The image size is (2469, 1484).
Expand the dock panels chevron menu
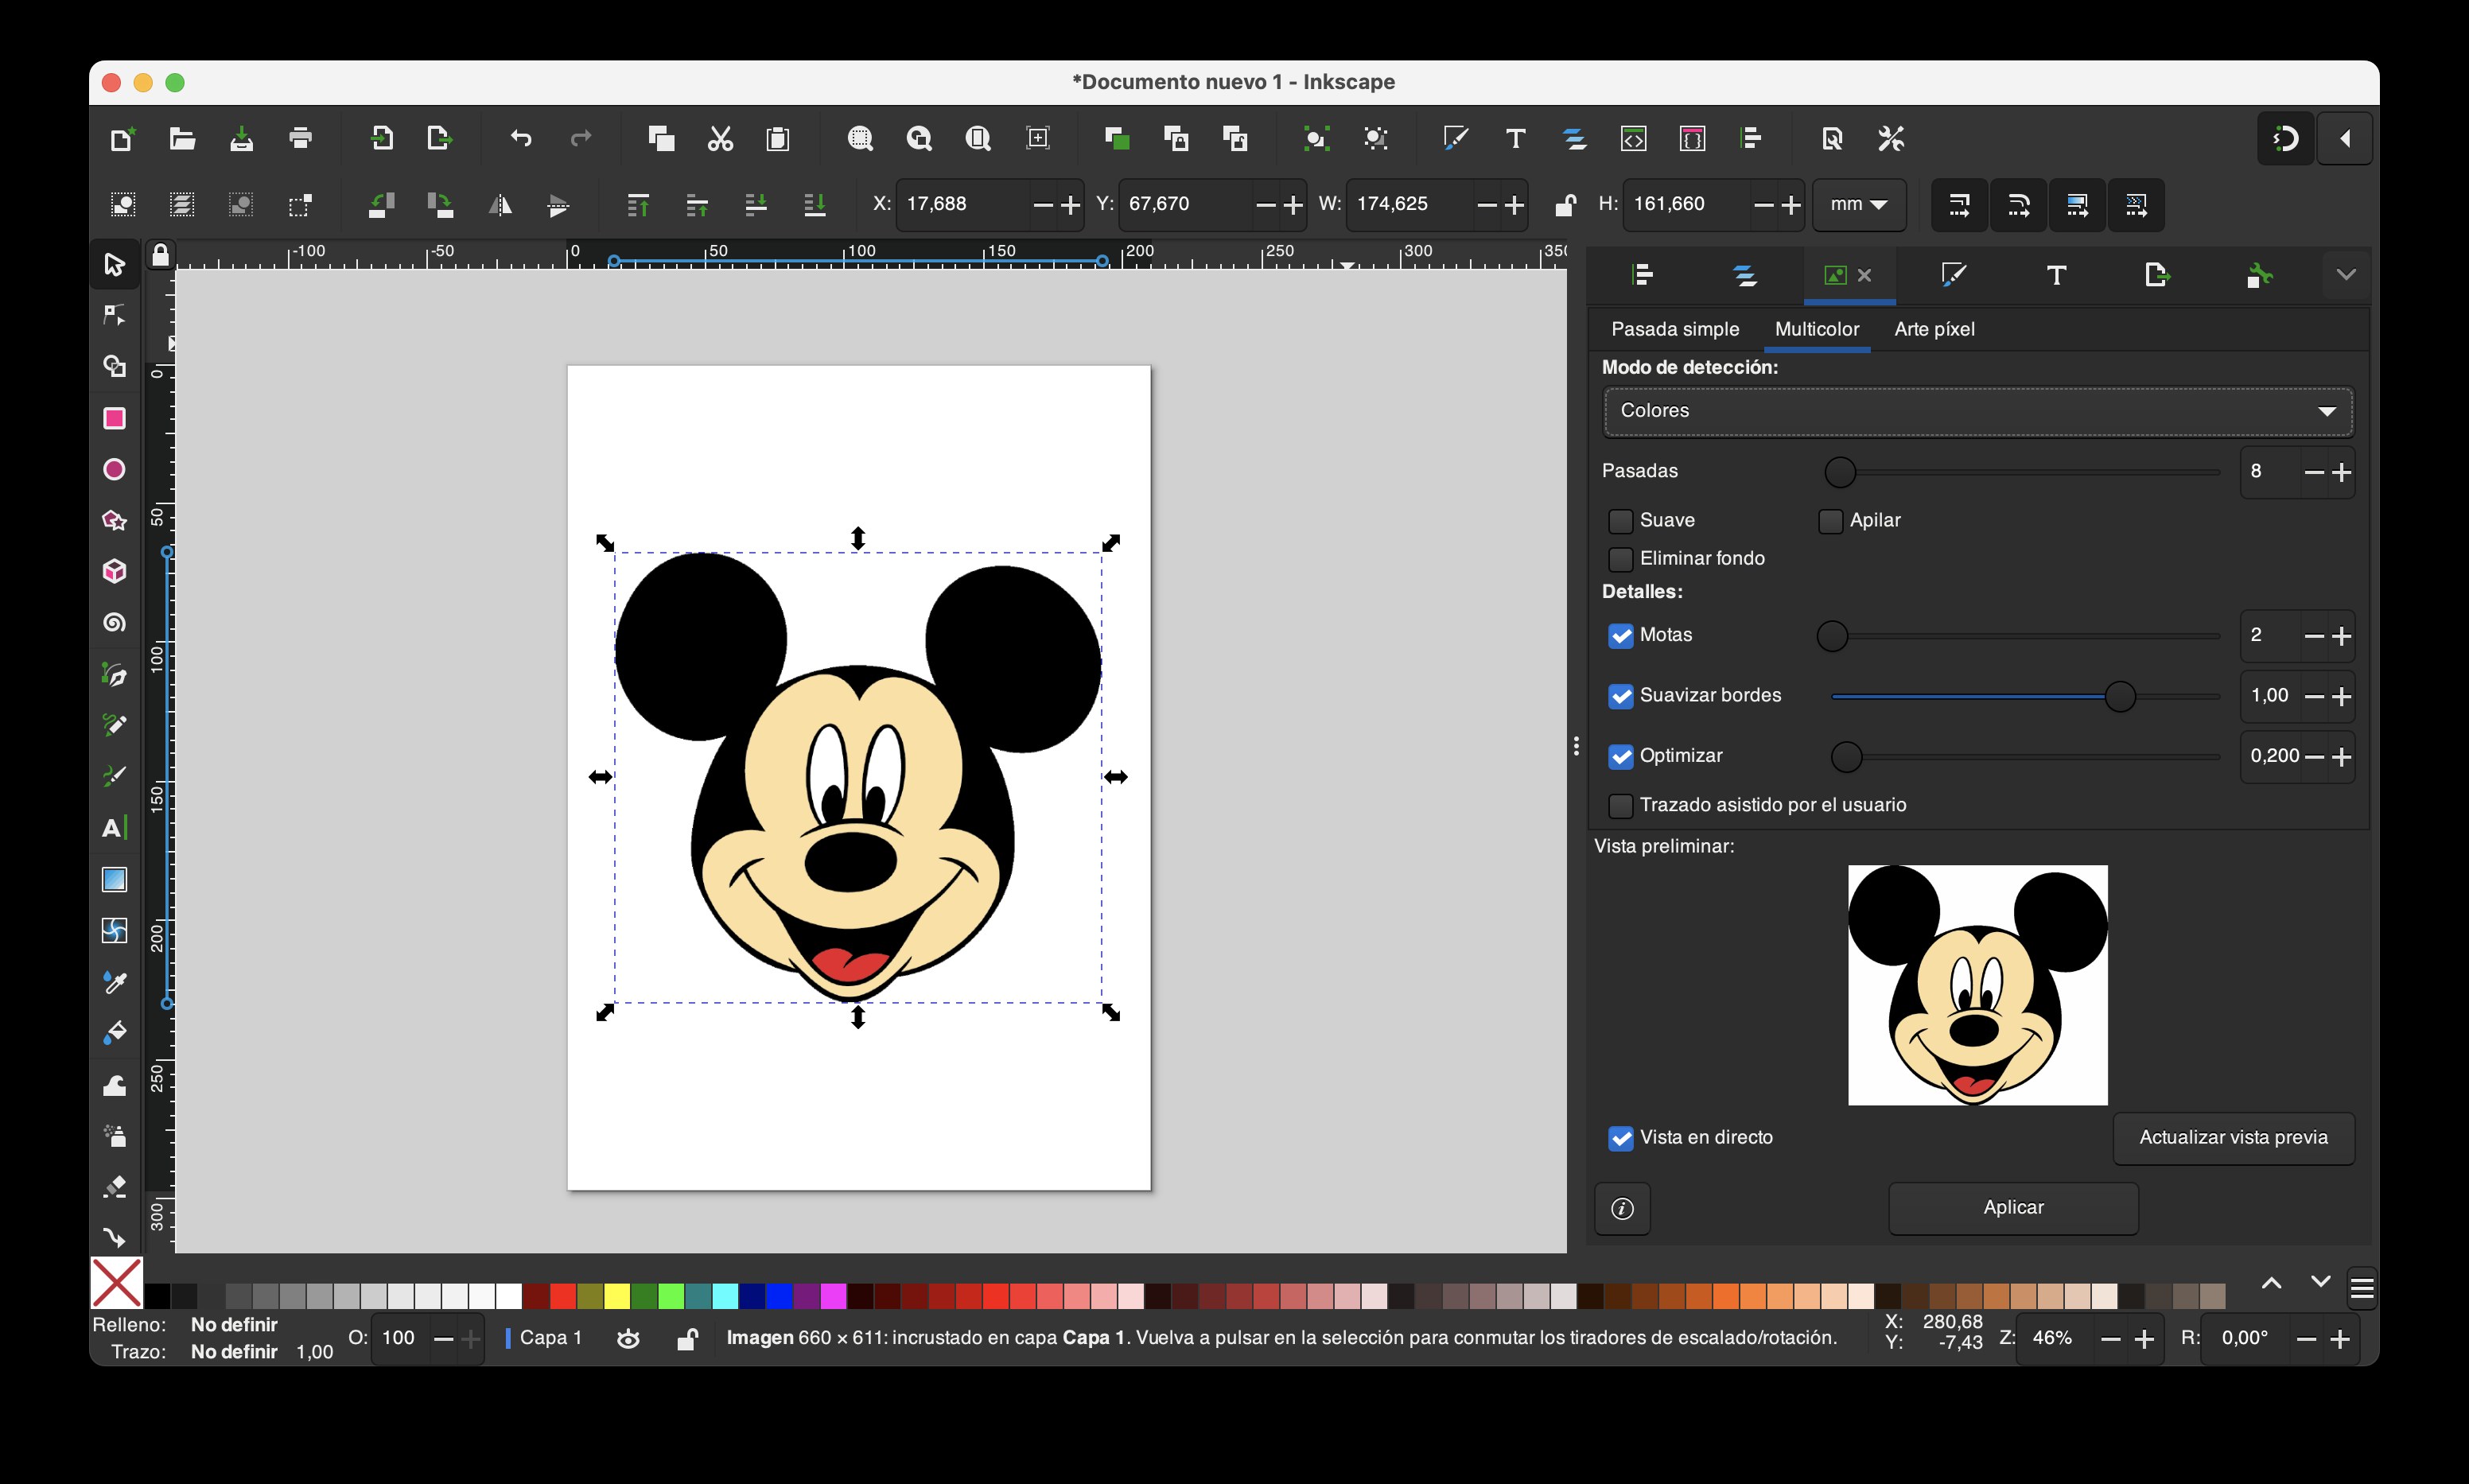(x=2346, y=275)
